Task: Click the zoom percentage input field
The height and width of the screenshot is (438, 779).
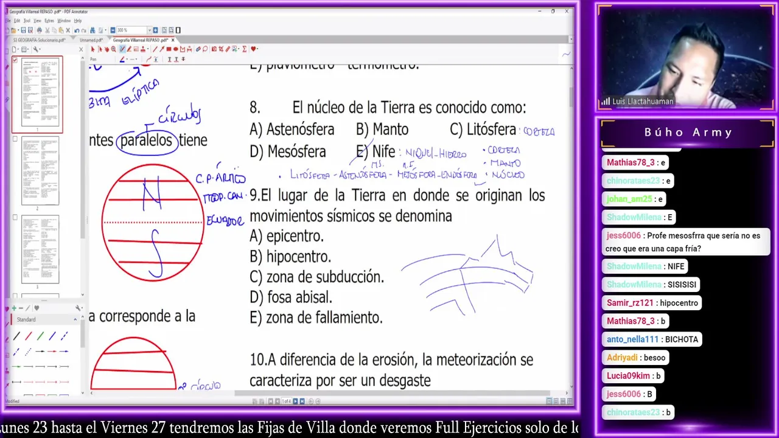Action: coord(131,30)
